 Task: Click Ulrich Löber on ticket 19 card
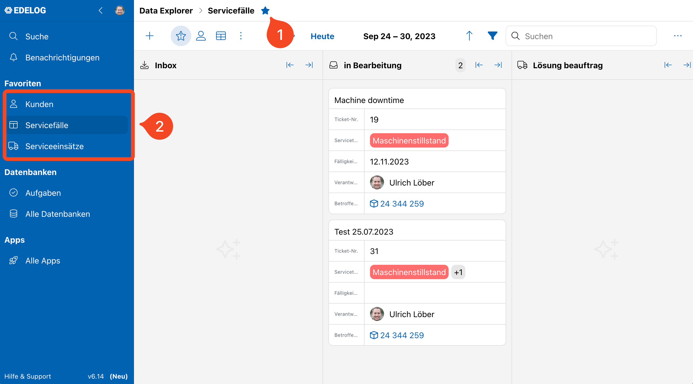pos(402,183)
